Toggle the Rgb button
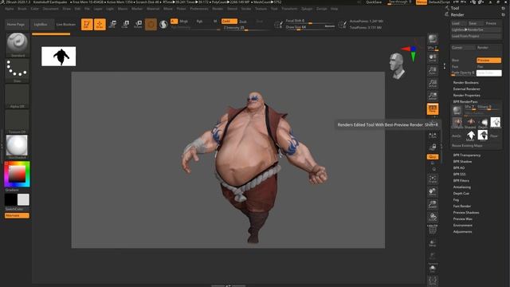This screenshot has width=510, height=287. (x=199, y=22)
